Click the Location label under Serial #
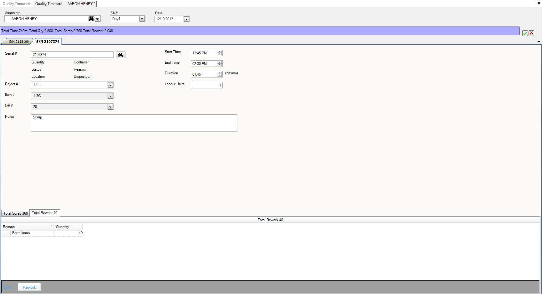The height and width of the screenshot is (294, 542). pos(38,77)
